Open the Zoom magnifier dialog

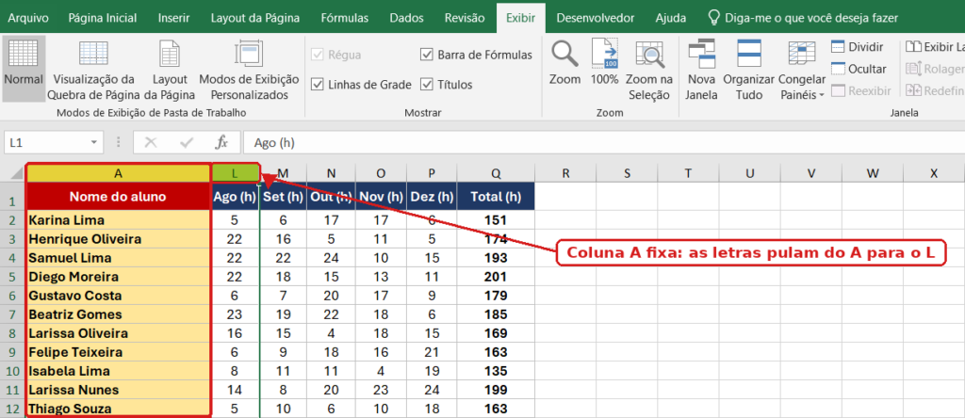pyautogui.click(x=565, y=63)
